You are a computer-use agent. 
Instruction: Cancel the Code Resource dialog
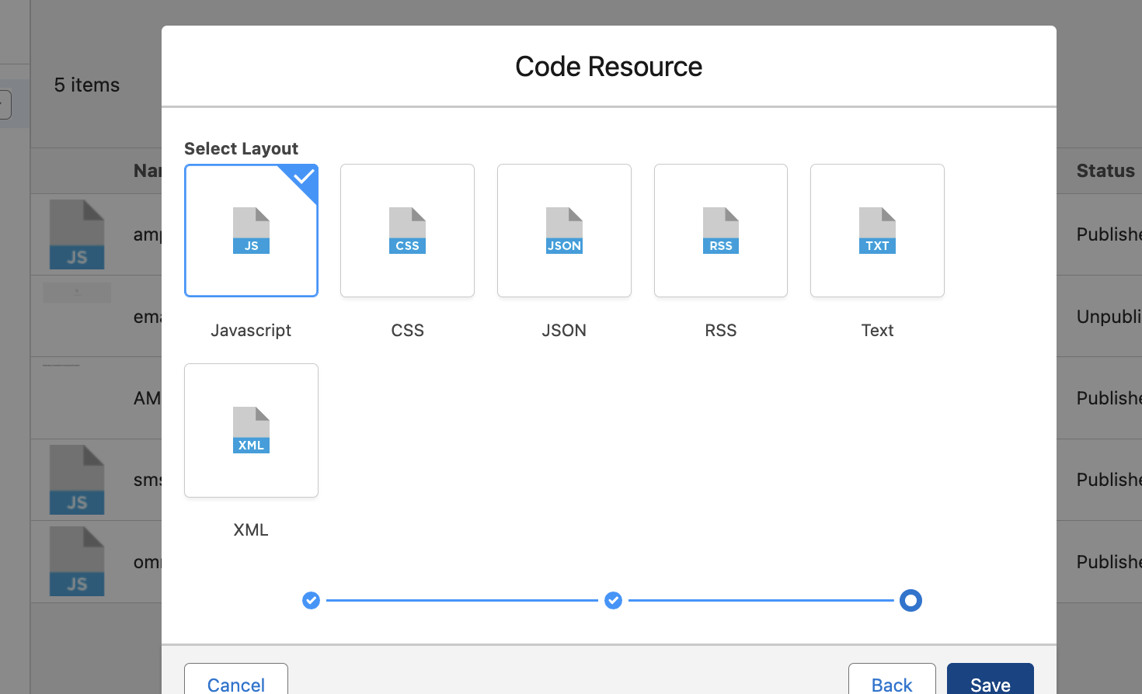[236, 683]
